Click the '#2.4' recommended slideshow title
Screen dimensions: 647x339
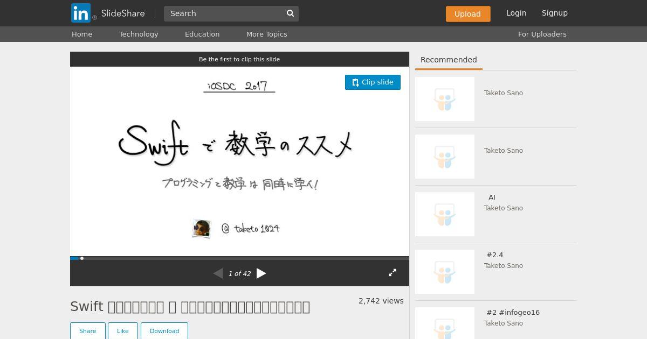494,255
